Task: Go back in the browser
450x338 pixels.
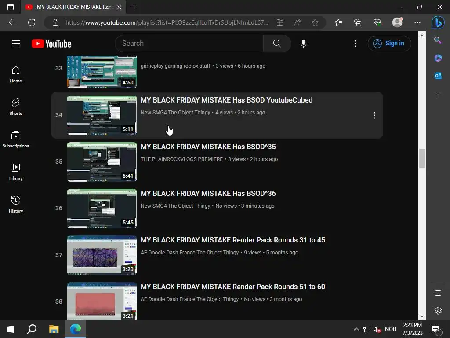Action: tap(12, 22)
